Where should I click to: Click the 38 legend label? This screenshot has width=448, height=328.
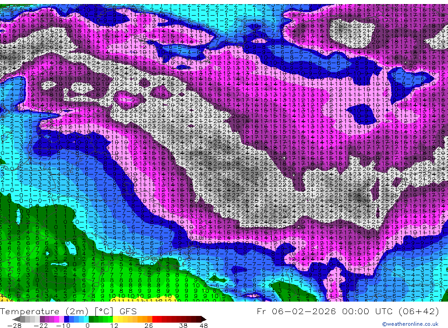coord(183,326)
